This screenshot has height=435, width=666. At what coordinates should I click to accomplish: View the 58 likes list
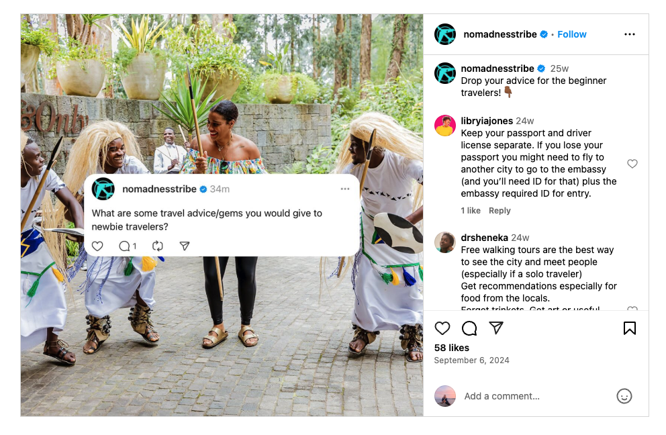(452, 348)
